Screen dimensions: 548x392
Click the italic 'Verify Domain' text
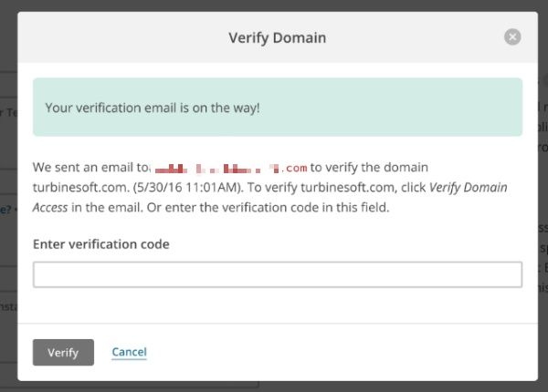[x=468, y=187]
